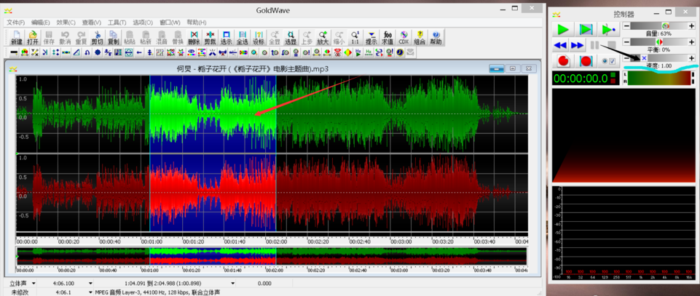Click the green Play button in controller
This screenshot has width=700, height=296.
(x=562, y=29)
